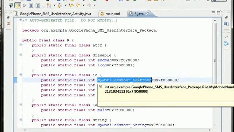Jump to Last Edit Location

71,5
